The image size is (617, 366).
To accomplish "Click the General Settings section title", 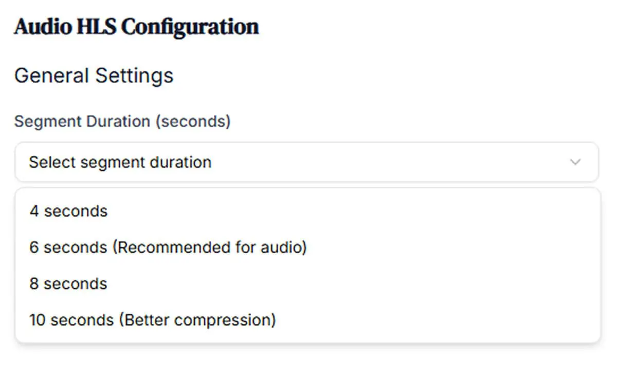I will click(x=94, y=76).
